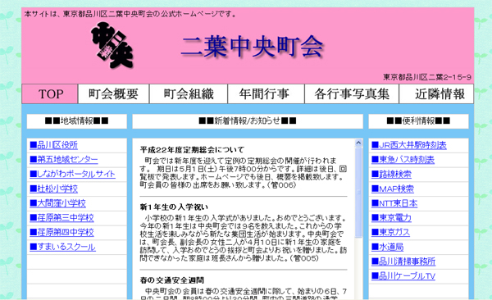Open the 品川ケーブルTV link
Image resolution: width=492 pixels, height=300 pixels.
point(403,276)
